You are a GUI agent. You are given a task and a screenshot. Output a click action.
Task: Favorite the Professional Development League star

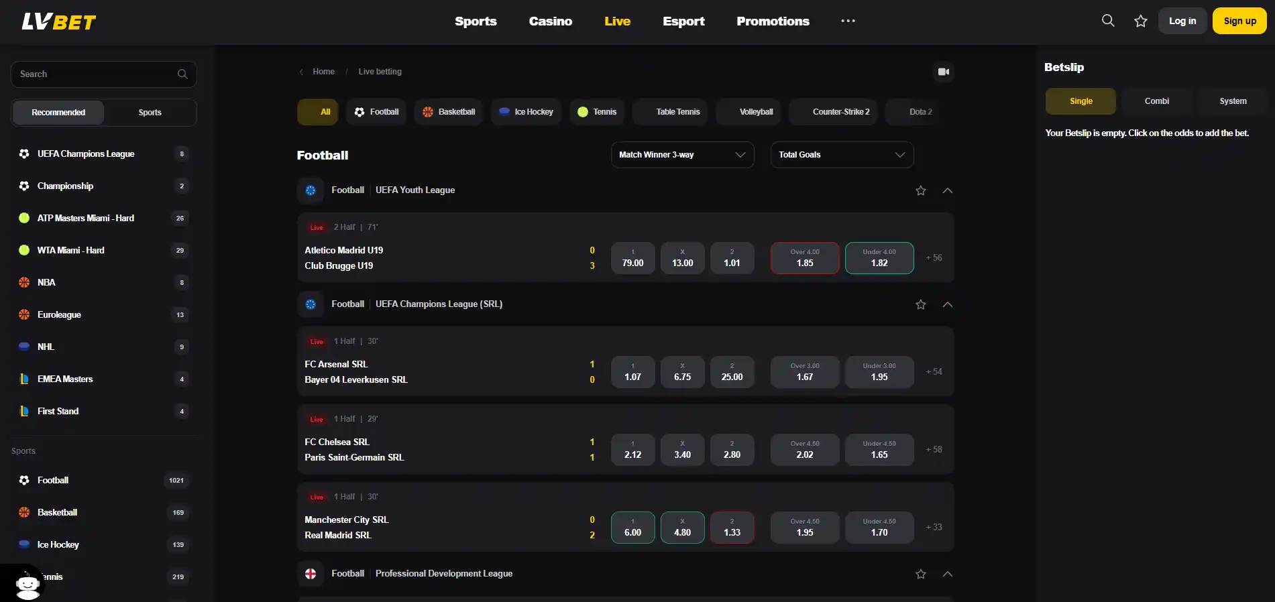[920, 574]
